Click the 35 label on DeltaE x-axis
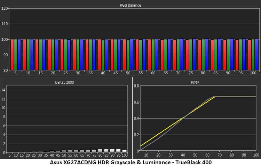Screen dimensions: 261x166 pyautogui.click(x=46, y=155)
